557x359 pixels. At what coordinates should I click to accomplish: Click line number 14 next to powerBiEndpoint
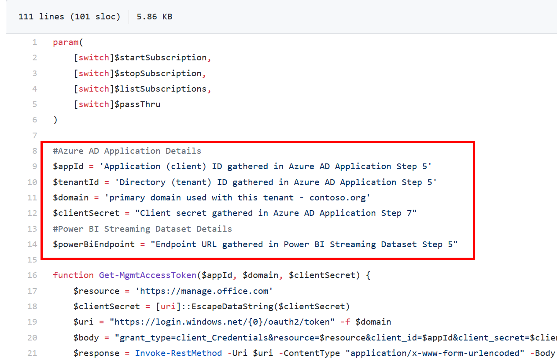pyautogui.click(x=32, y=244)
